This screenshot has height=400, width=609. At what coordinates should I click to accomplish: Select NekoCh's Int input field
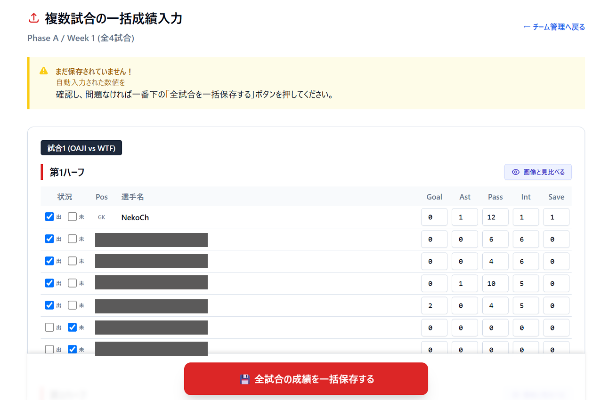[x=526, y=217]
